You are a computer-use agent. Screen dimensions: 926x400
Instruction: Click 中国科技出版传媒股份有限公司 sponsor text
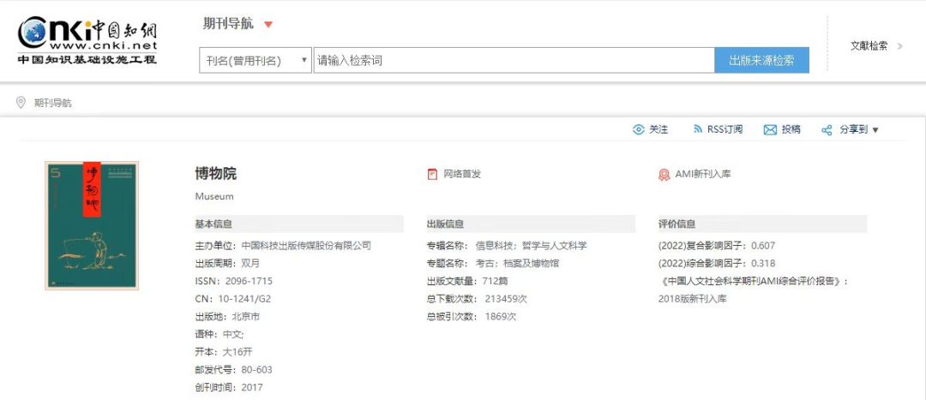tap(306, 246)
